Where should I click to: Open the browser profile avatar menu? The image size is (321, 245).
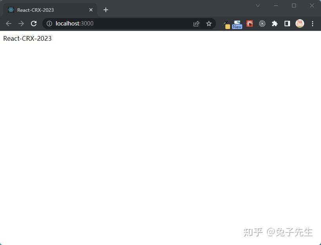(300, 24)
